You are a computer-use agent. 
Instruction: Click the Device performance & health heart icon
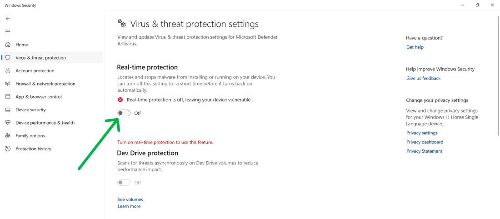(7, 123)
